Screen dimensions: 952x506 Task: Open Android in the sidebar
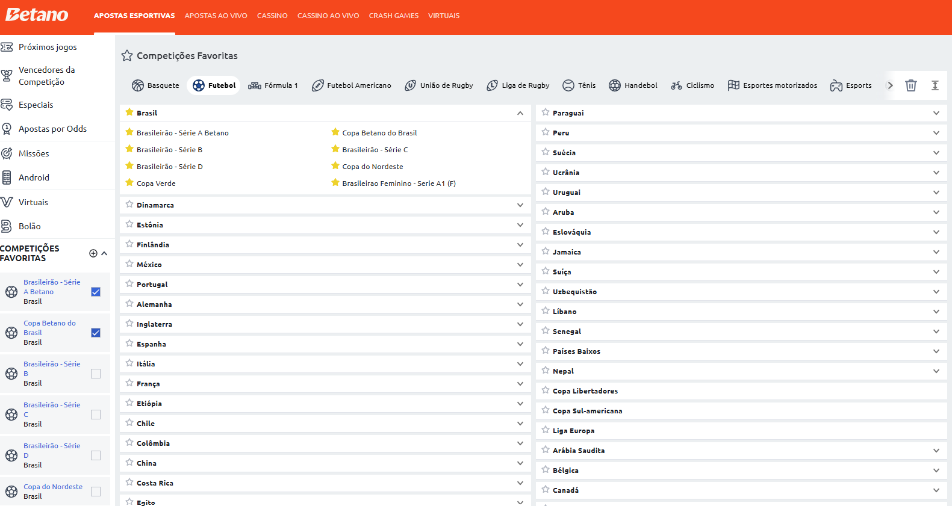pyautogui.click(x=34, y=177)
